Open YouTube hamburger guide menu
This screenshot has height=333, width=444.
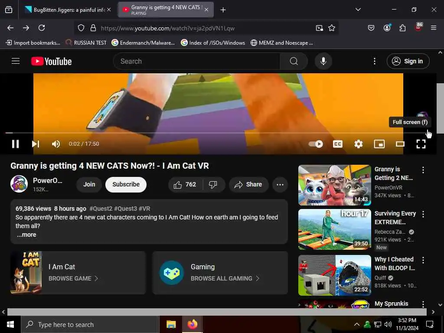point(16,61)
